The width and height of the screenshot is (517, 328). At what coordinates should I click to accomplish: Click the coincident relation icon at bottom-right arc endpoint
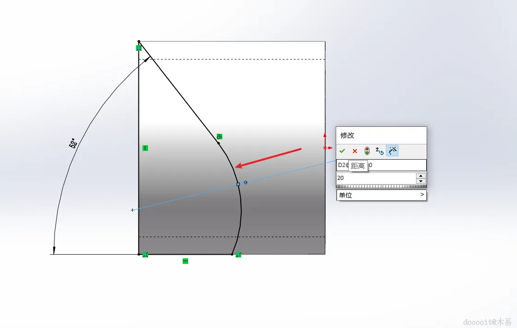click(x=238, y=255)
